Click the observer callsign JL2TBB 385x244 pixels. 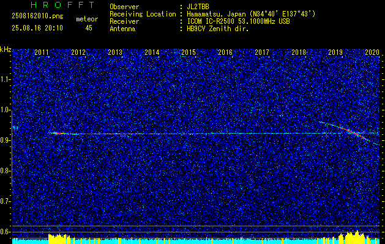point(198,7)
